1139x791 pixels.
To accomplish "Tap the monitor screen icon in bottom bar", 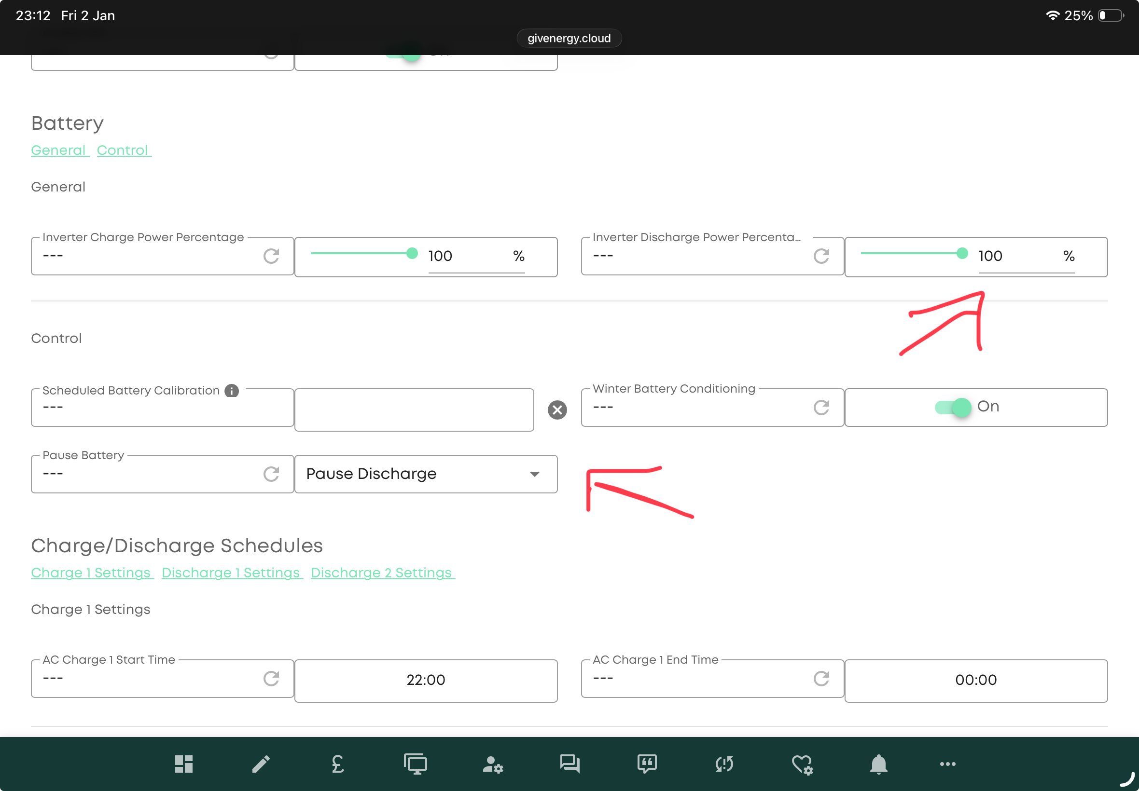I will tap(415, 764).
